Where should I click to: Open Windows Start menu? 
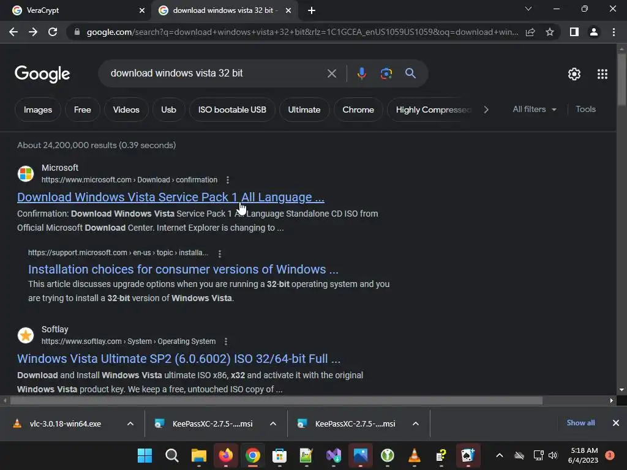pyautogui.click(x=145, y=455)
